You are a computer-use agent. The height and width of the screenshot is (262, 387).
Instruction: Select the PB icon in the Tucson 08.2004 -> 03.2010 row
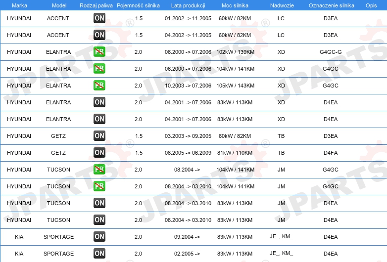point(99,186)
